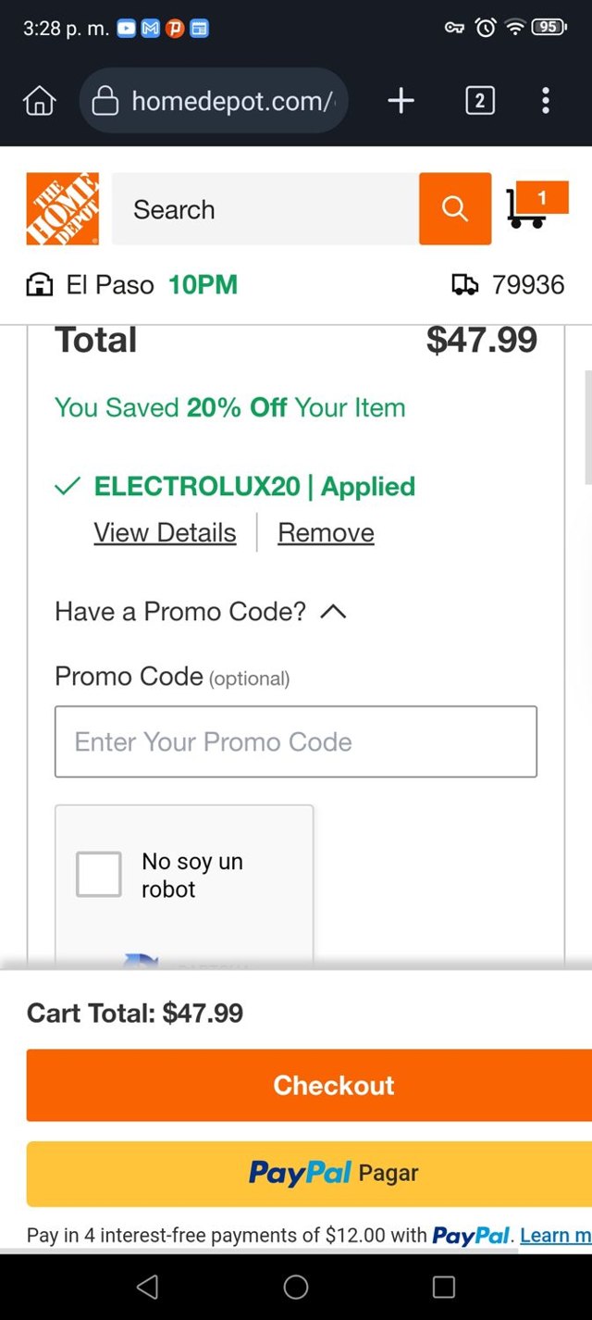This screenshot has height=1320, width=592.
Task: Remove the ELECTROLUX20 promo code
Action: [x=326, y=533]
